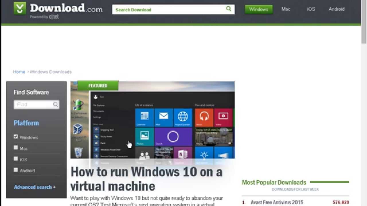This screenshot has height=206, width=367.
Task: Open the featured Windows 10 image
Action: pyautogui.click(x=153, y=120)
